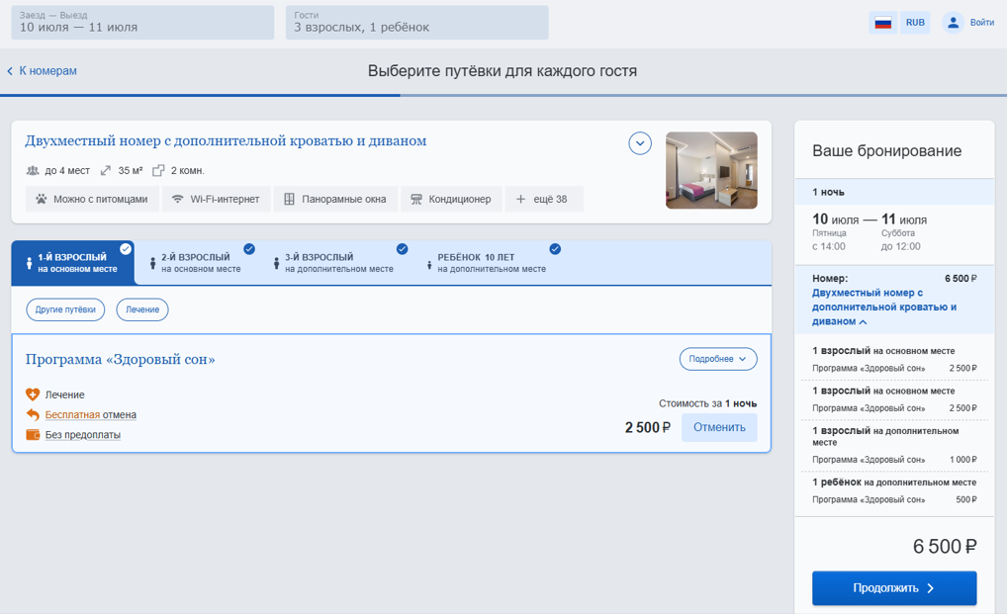Click the orange free-cancellation arrow icon

pyautogui.click(x=33, y=414)
